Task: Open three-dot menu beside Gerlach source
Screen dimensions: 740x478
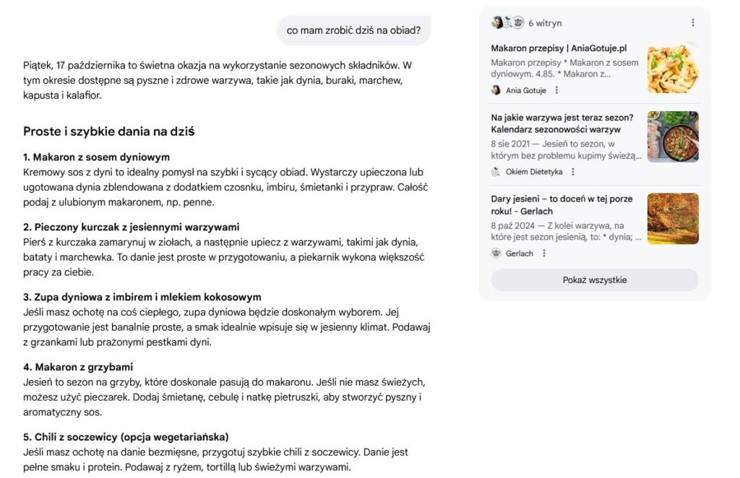Action: point(544,253)
